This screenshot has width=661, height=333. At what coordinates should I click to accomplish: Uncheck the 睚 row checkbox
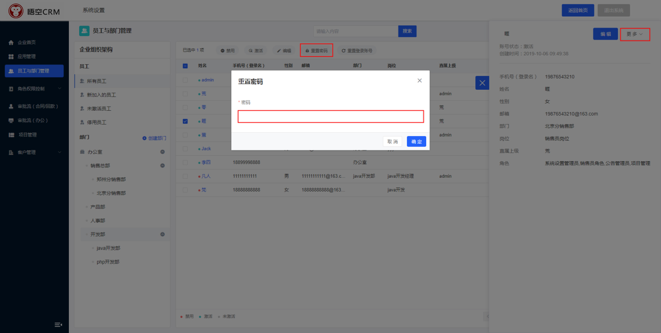(185, 121)
